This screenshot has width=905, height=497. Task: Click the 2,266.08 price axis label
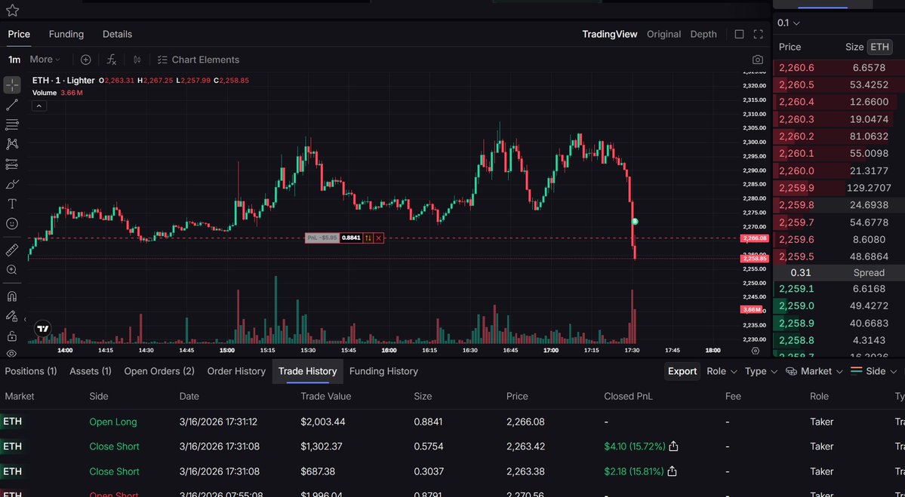pyautogui.click(x=754, y=238)
